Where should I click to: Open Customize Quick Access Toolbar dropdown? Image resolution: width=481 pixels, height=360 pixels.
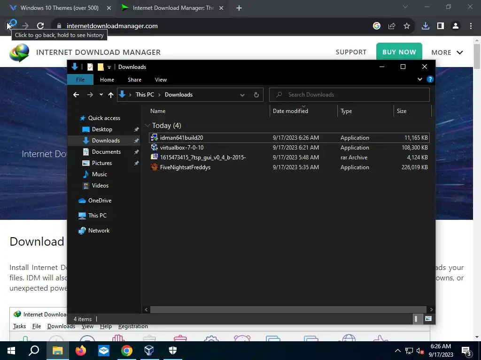tap(109, 67)
